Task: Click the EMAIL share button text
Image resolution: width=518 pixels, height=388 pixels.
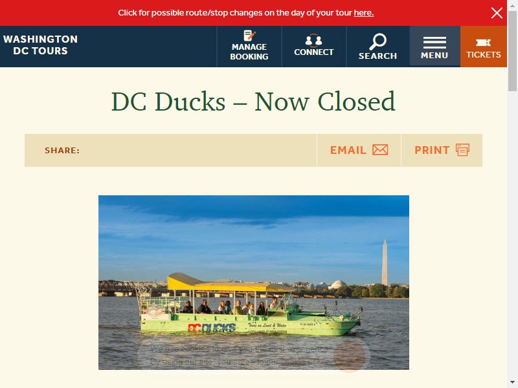Action: coord(348,150)
